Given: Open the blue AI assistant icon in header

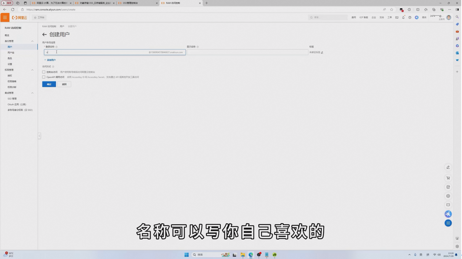Looking at the screenshot, I should coord(417,17).
